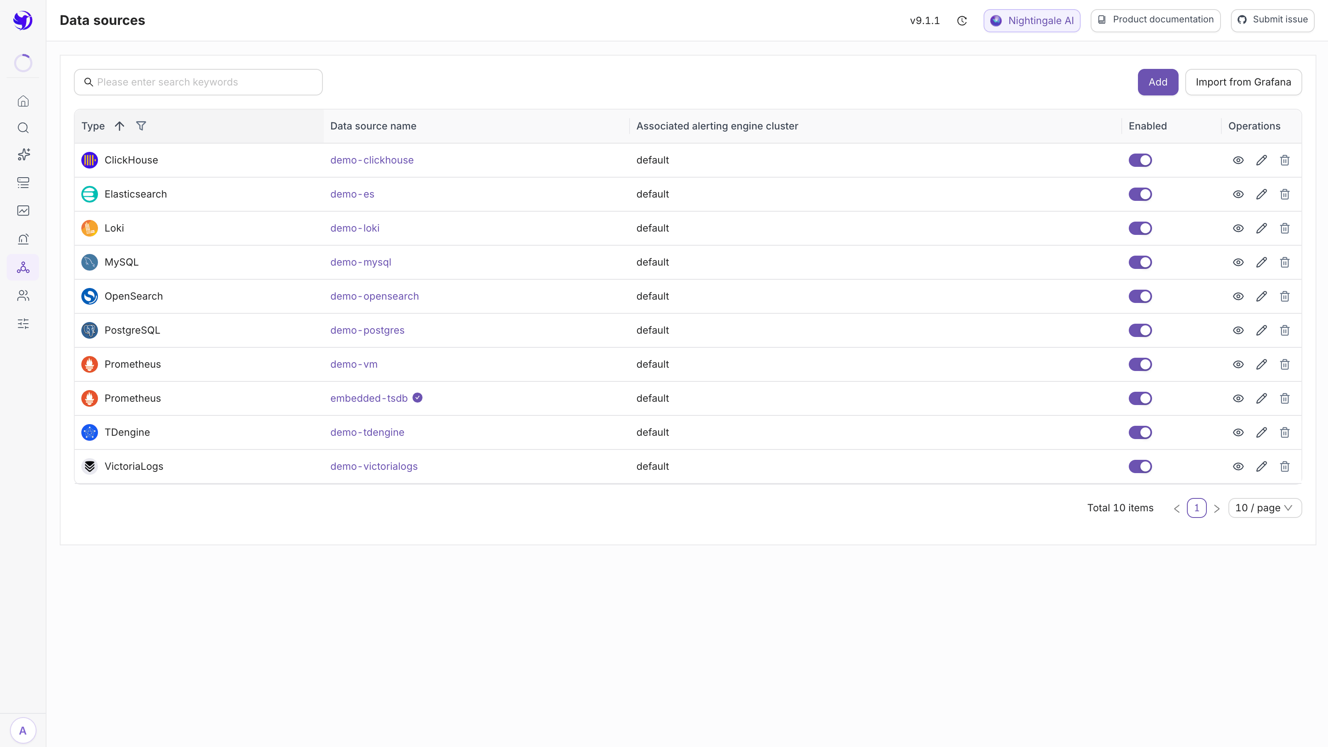
Task: Disable the embedded-tsdb Prometheus toggle
Action: pos(1140,398)
